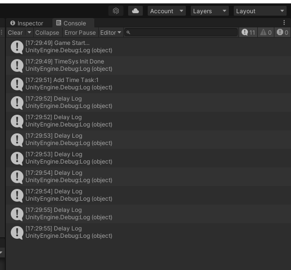Image resolution: width=291 pixels, height=270 pixels.
Task: Toggle the error message filter showing 0
Action: click(282, 32)
